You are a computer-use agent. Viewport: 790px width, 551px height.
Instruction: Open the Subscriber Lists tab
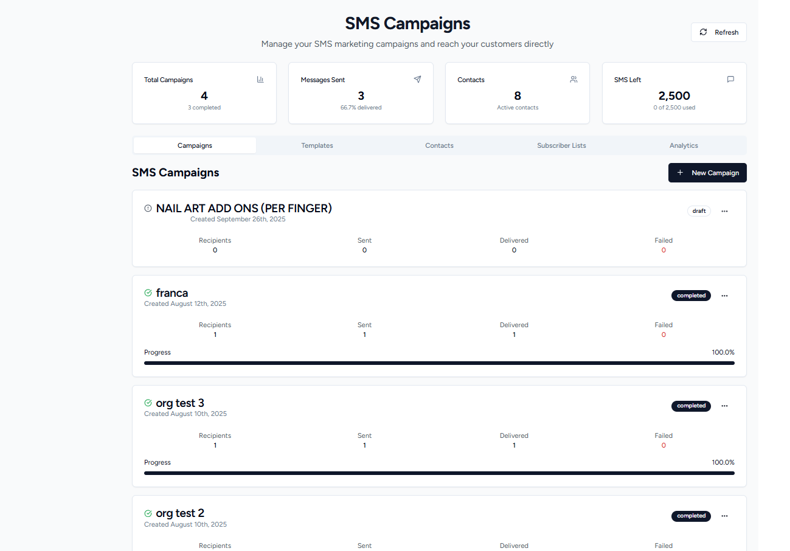[561, 145]
